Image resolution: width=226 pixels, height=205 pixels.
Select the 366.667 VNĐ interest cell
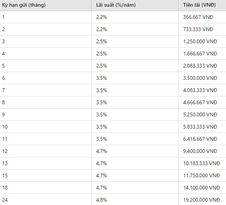(198, 17)
